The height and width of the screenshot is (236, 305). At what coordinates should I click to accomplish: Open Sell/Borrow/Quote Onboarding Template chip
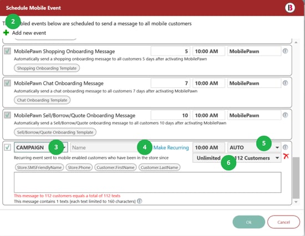[x=55, y=132]
